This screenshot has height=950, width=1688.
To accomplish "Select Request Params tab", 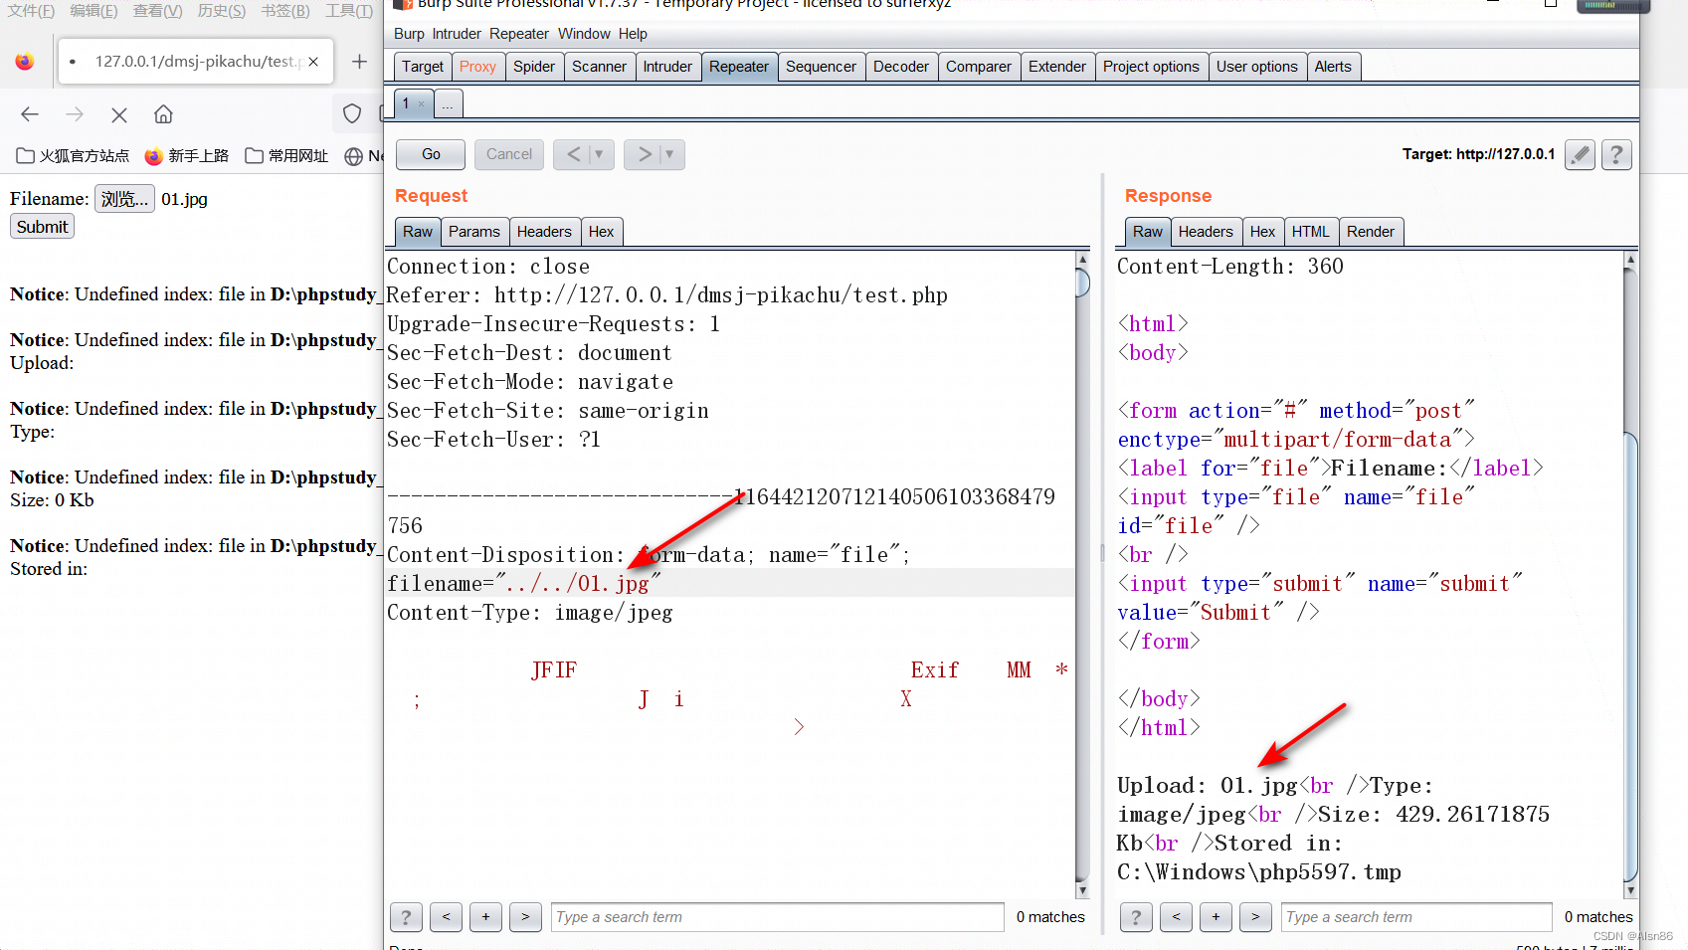I will pos(474,232).
